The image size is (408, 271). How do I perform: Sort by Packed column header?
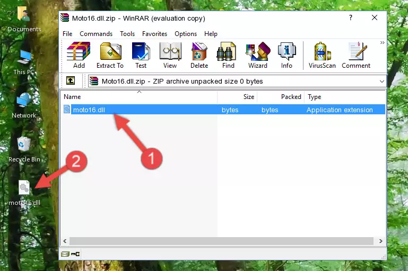pos(281,97)
